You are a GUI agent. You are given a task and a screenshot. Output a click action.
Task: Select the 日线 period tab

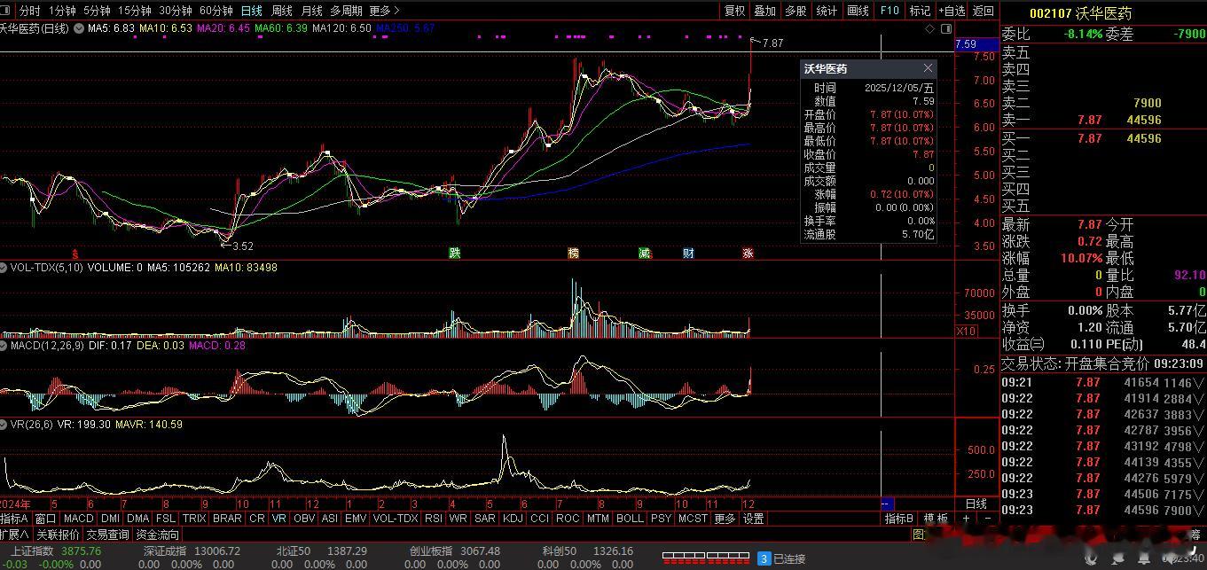[x=252, y=11]
